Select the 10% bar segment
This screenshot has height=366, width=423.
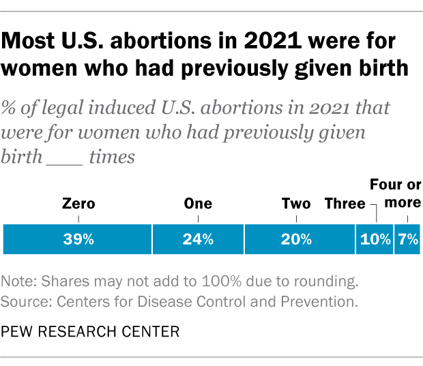tap(374, 240)
